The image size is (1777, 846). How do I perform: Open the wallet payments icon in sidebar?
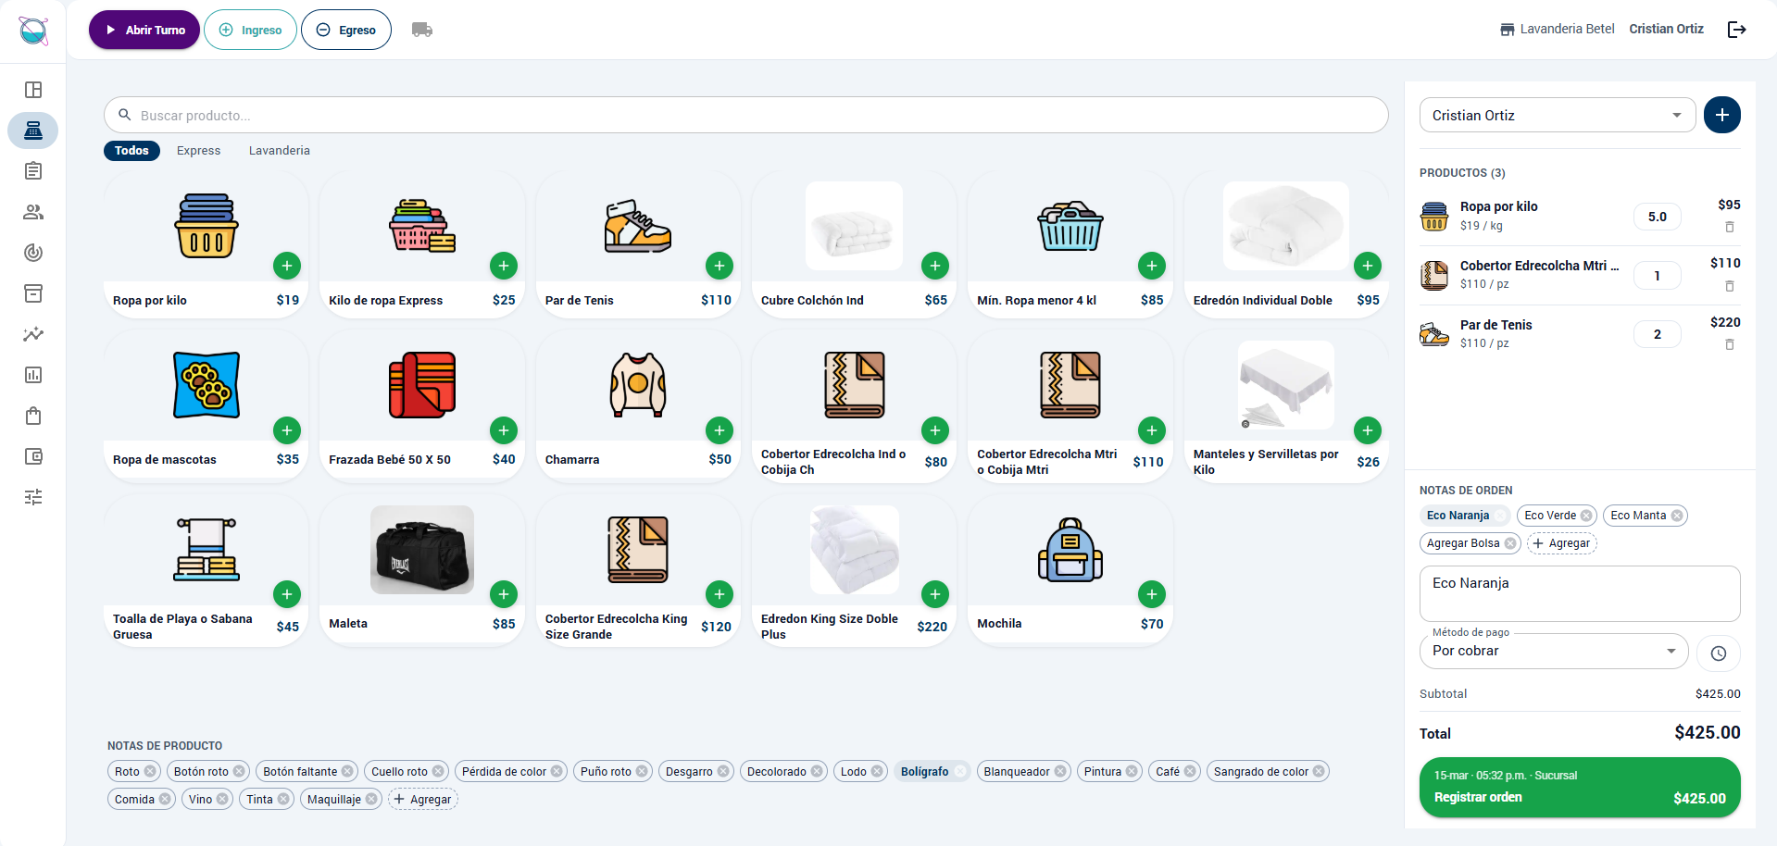tap(33, 456)
